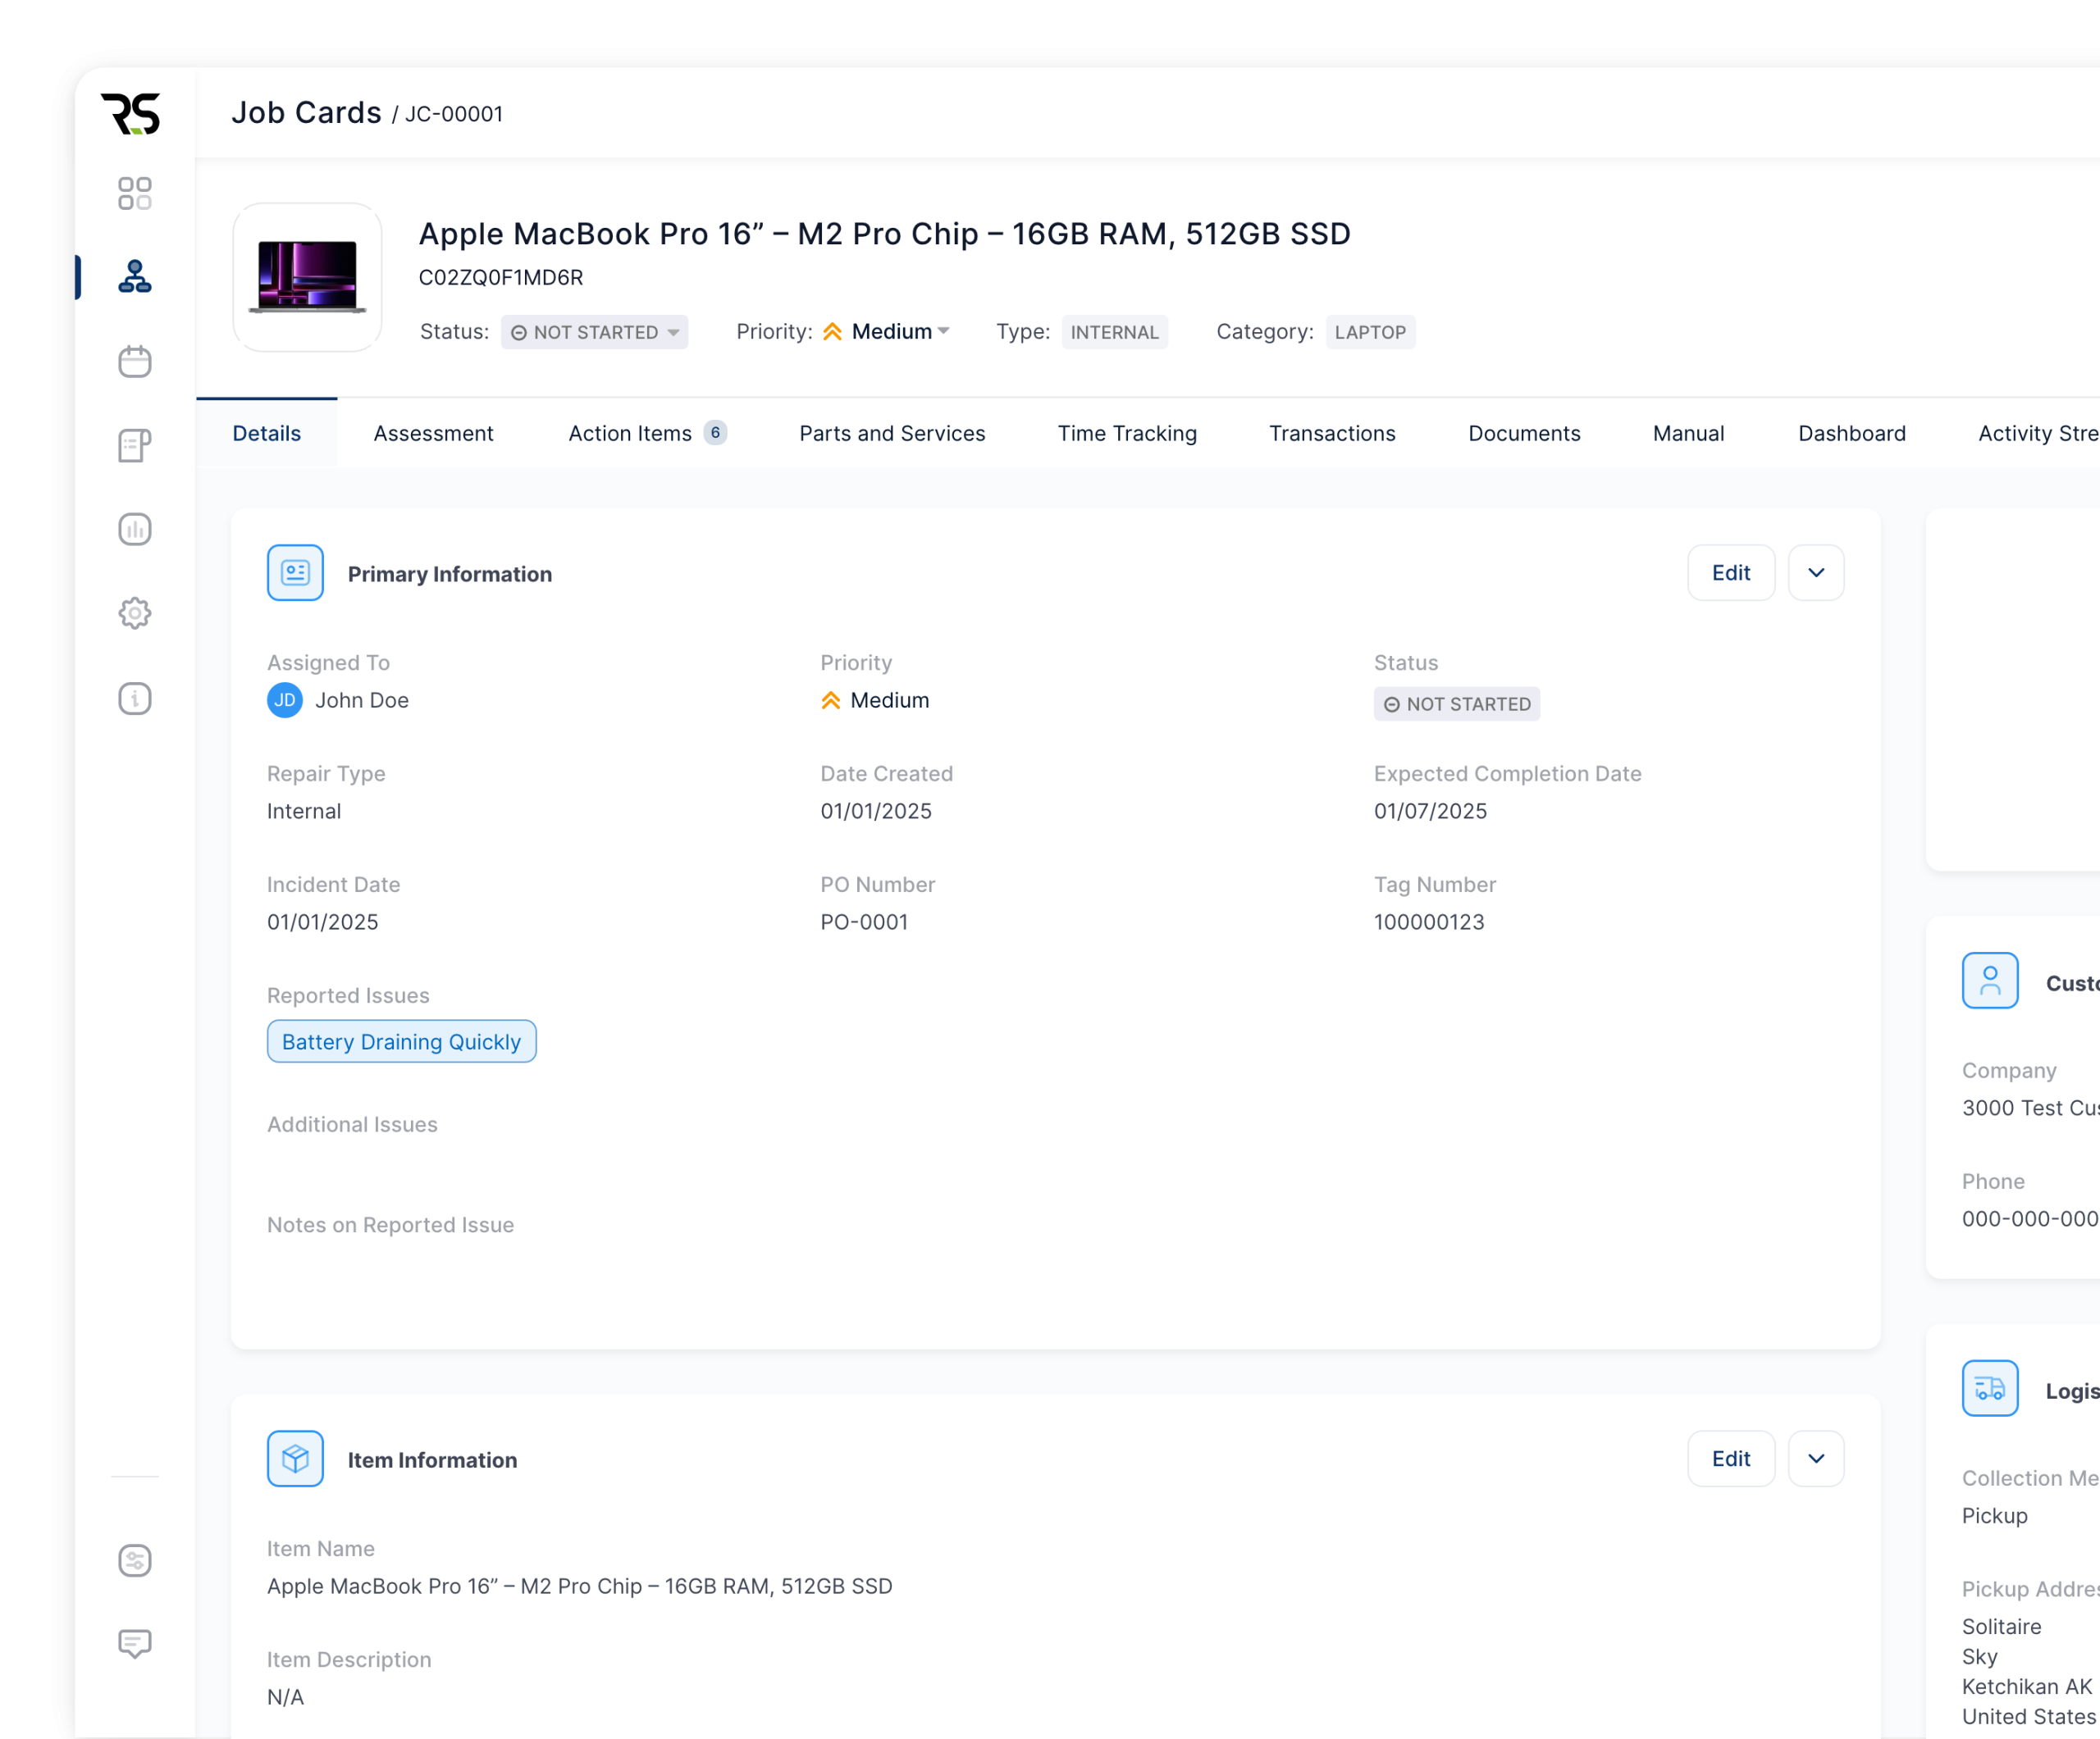Click the serial number C02ZQ0F1MD6R
Viewport: 2100px width, 1739px height.
tap(501, 277)
